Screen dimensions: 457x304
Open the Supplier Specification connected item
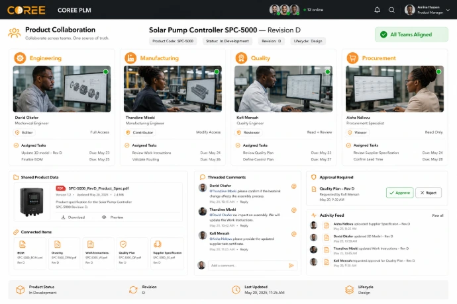pos(167,253)
